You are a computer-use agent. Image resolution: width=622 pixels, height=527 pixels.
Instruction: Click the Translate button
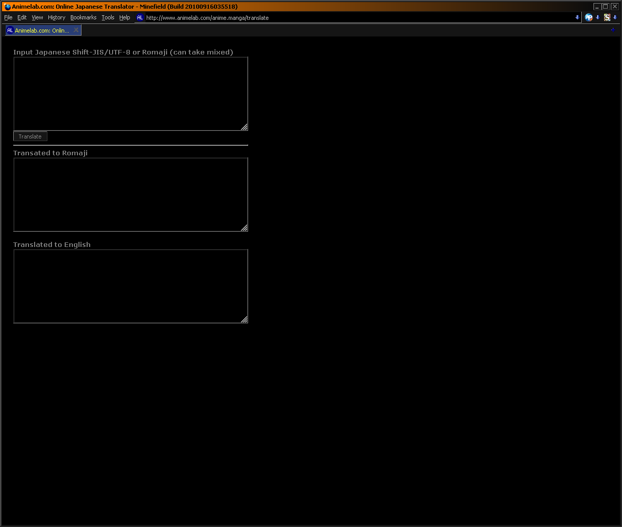pos(30,136)
